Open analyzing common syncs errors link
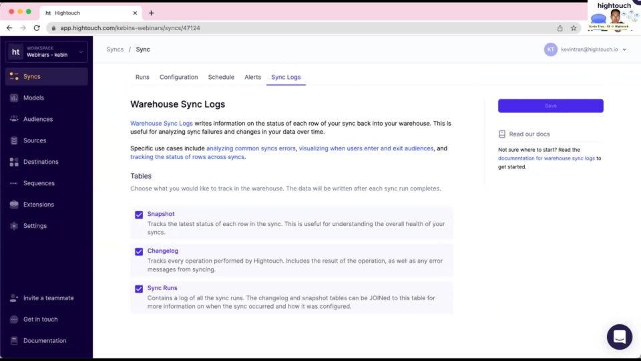Screen dimensions: 641x361 tap(250, 148)
